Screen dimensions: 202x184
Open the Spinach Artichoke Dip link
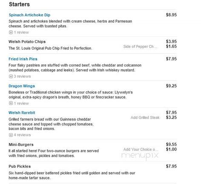(29, 15)
